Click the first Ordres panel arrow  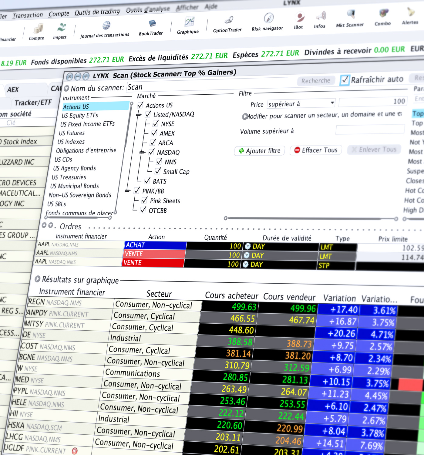point(44,225)
